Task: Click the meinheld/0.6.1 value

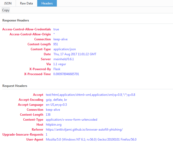Action: (x=64, y=59)
